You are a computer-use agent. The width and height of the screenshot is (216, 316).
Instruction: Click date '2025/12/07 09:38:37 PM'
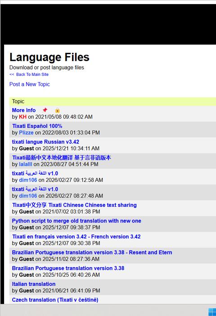pos(71,228)
